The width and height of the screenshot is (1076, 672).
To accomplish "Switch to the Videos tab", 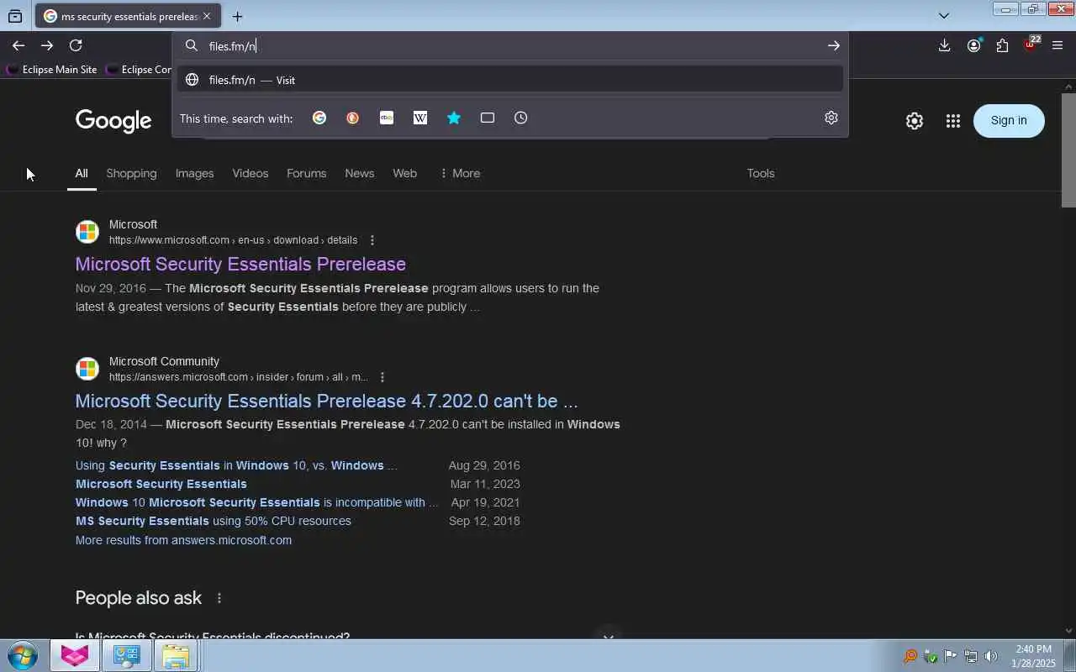I will coord(251,173).
